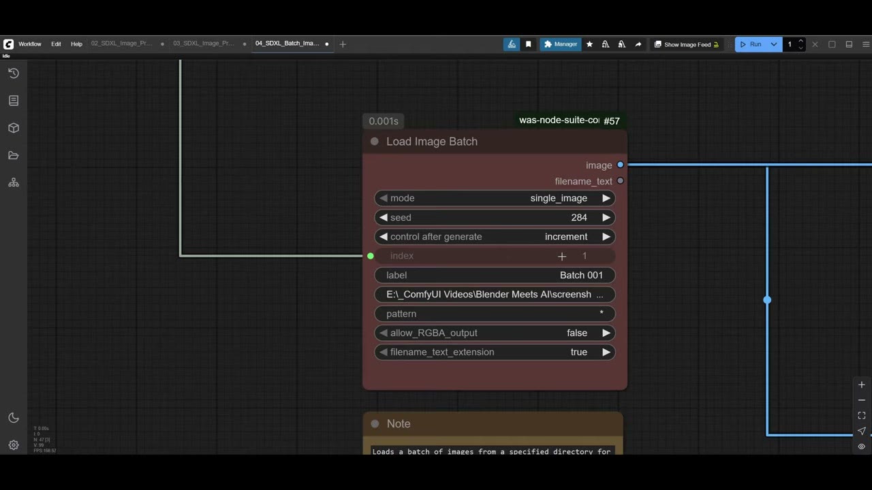Click right arrow of mode single_image

pos(606,198)
